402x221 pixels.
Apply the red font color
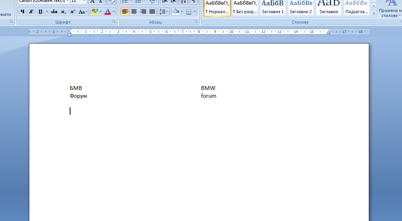(x=108, y=12)
